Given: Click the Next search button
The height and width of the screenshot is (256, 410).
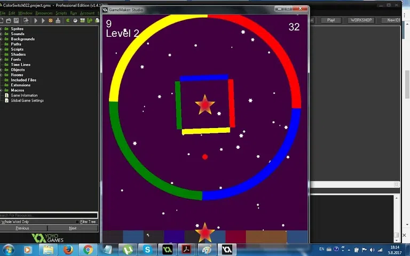Looking at the screenshot, I should click(x=73, y=228).
